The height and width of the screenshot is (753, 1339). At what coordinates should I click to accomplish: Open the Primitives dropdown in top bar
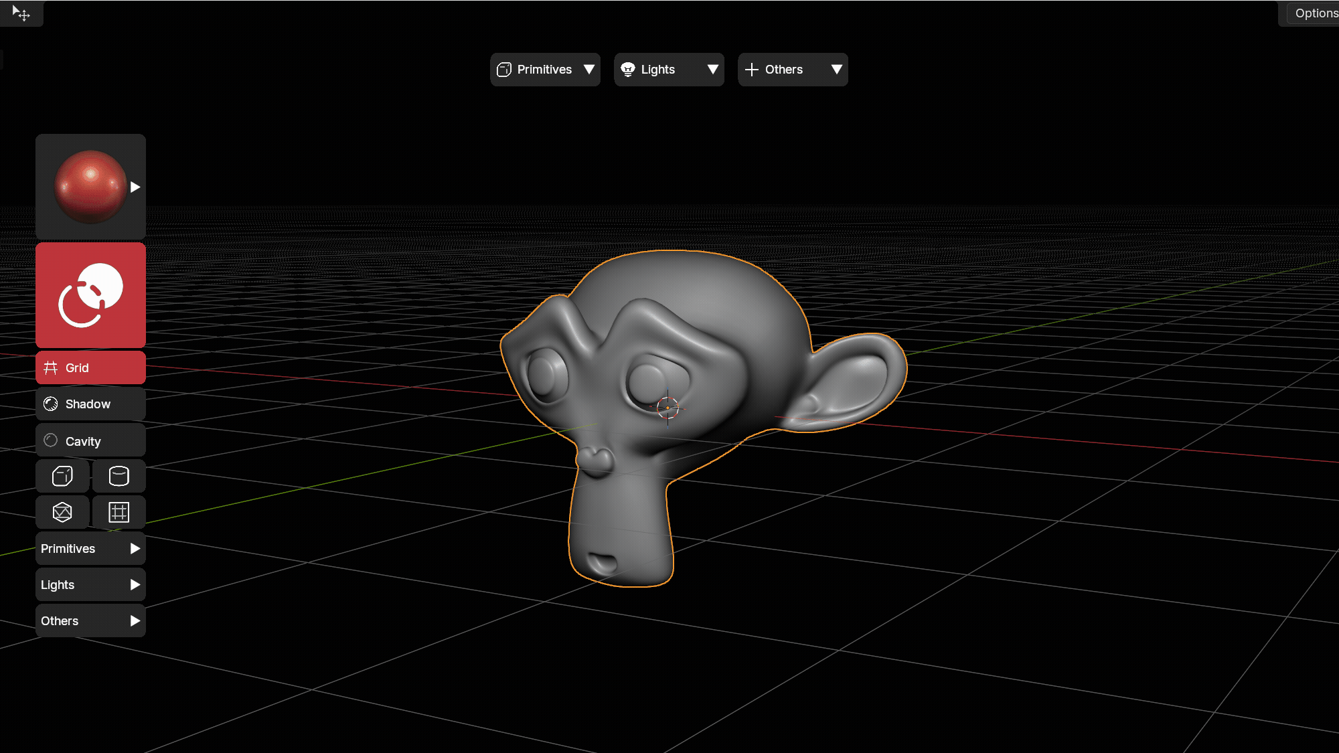545,70
